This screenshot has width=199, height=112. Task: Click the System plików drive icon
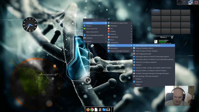click(155, 41)
